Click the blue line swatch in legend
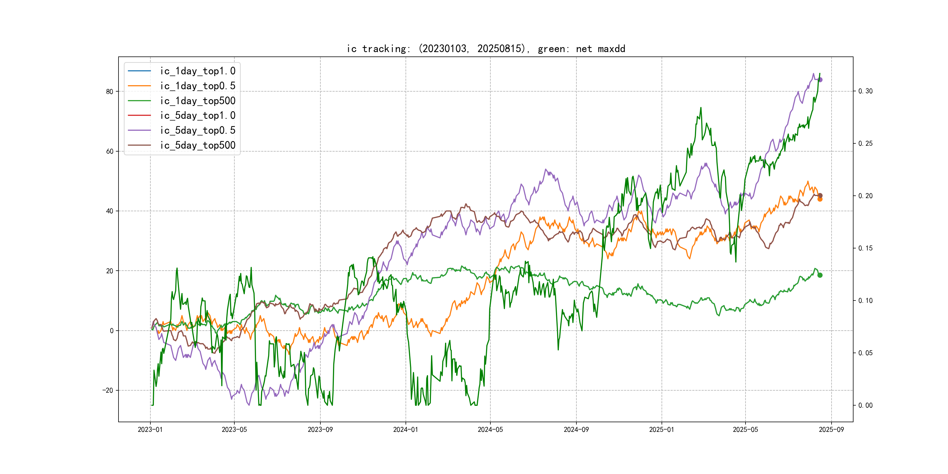The width and height of the screenshot is (948, 474). [139, 71]
